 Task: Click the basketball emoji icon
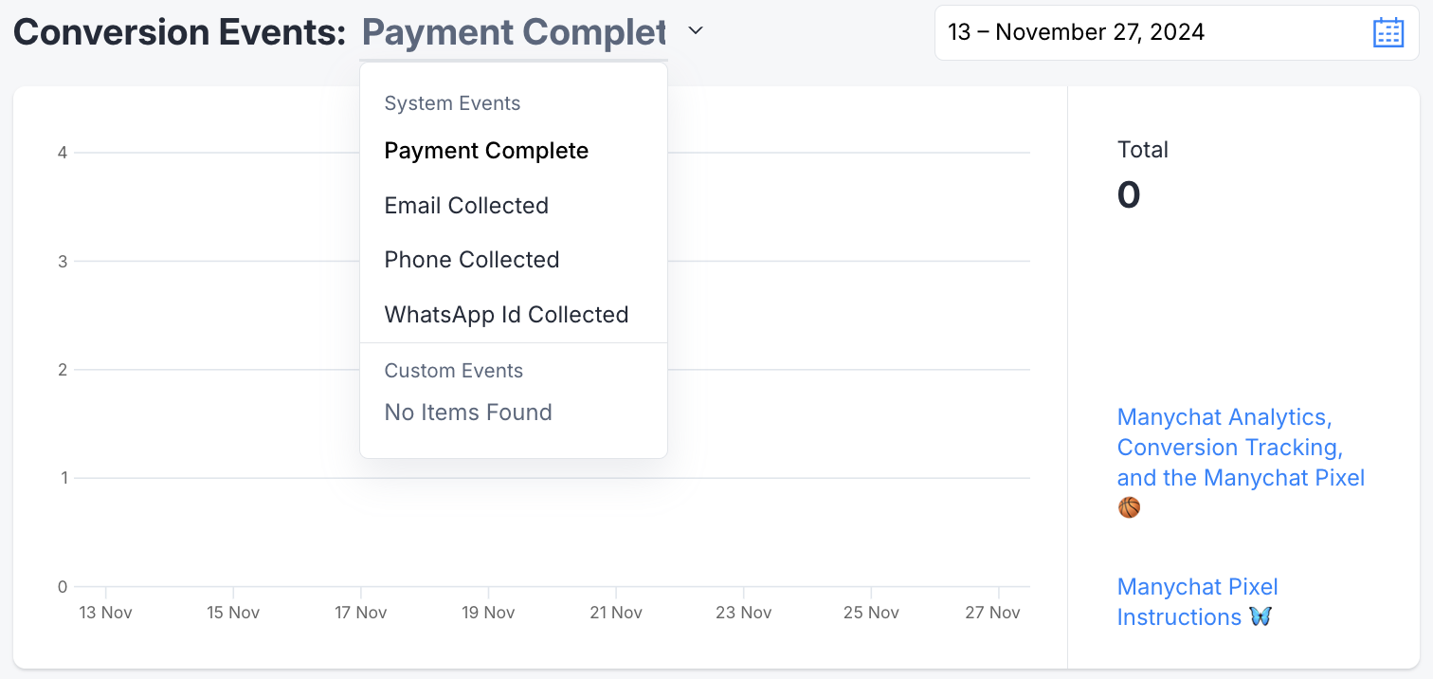pyautogui.click(x=1129, y=507)
